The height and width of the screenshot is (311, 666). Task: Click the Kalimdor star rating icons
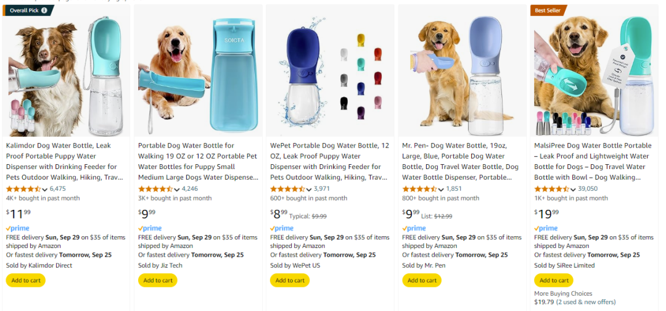24,189
